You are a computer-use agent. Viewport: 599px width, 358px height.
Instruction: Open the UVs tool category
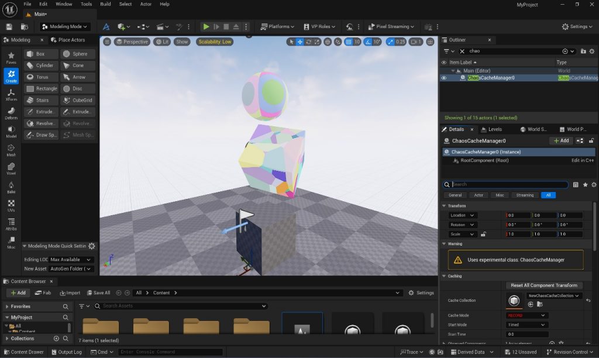tap(11, 206)
